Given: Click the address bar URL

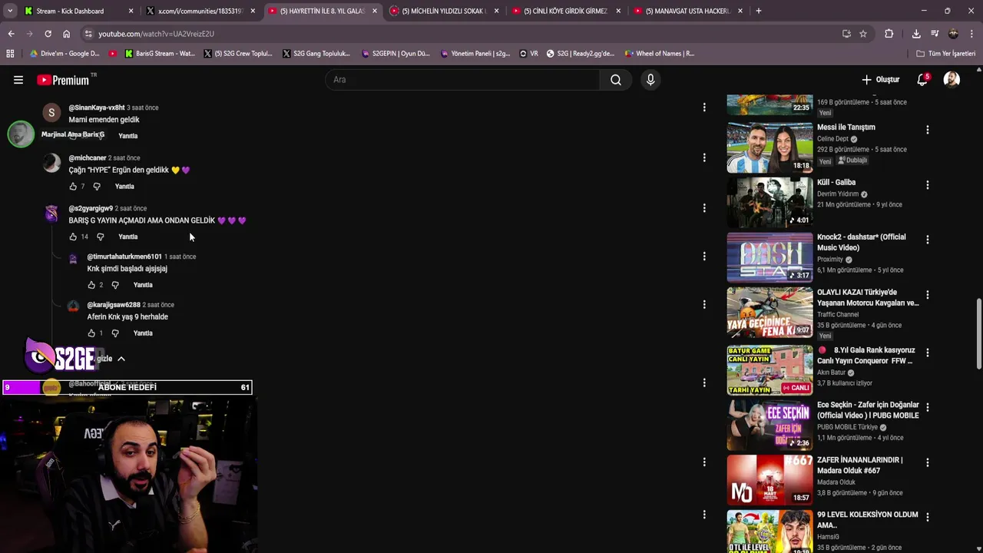Looking at the screenshot, I should tap(156, 34).
